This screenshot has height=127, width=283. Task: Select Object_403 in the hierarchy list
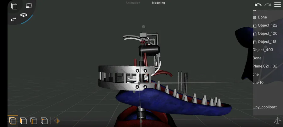263,50
